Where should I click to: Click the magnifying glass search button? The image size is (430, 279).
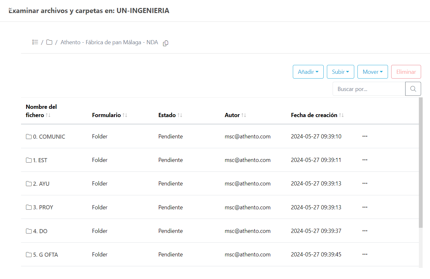point(413,89)
